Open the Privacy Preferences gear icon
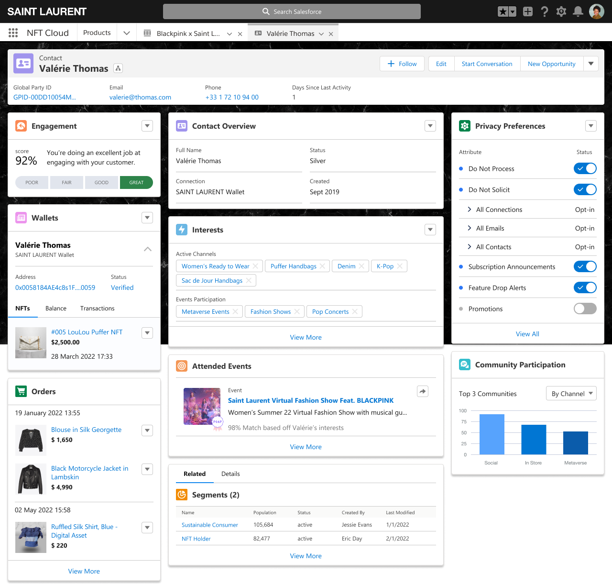The image size is (612, 585). [464, 126]
